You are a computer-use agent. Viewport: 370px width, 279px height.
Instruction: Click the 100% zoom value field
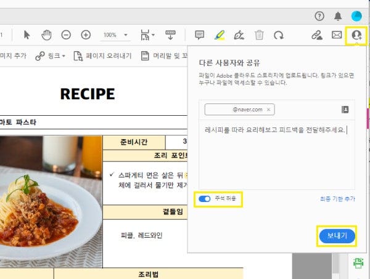[x=110, y=35]
